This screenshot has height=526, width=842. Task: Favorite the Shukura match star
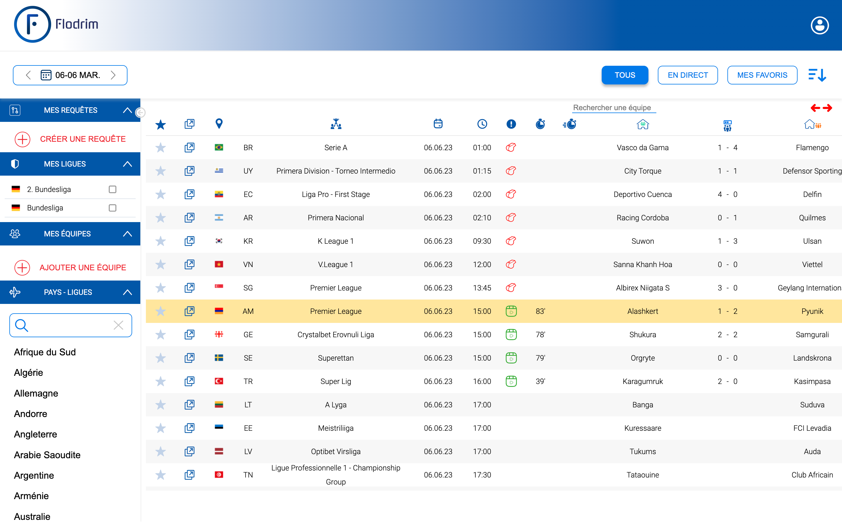pos(161,335)
